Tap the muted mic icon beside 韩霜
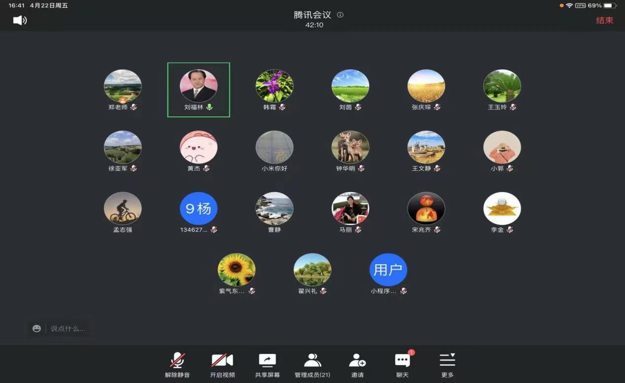The width and height of the screenshot is (625, 383). 282,107
